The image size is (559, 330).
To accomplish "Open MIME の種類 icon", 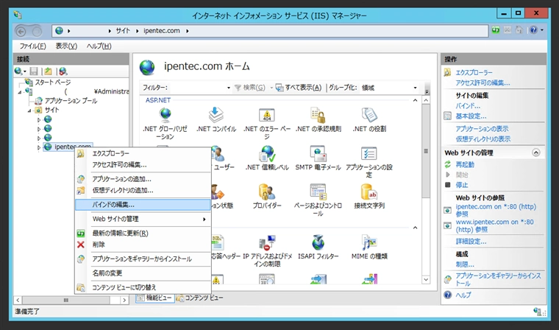I will (x=369, y=248).
